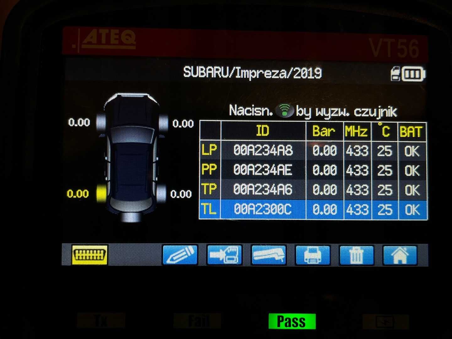
Task: Print results with the printer icon
Action: 313,255
